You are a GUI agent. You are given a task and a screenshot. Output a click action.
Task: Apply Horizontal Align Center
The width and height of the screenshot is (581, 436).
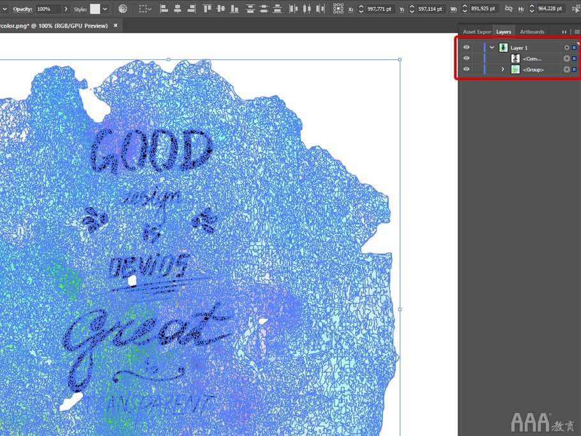click(x=177, y=9)
